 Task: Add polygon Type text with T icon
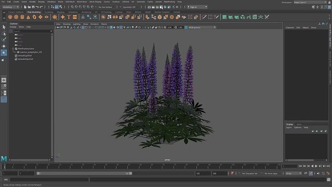coord(69,17)
